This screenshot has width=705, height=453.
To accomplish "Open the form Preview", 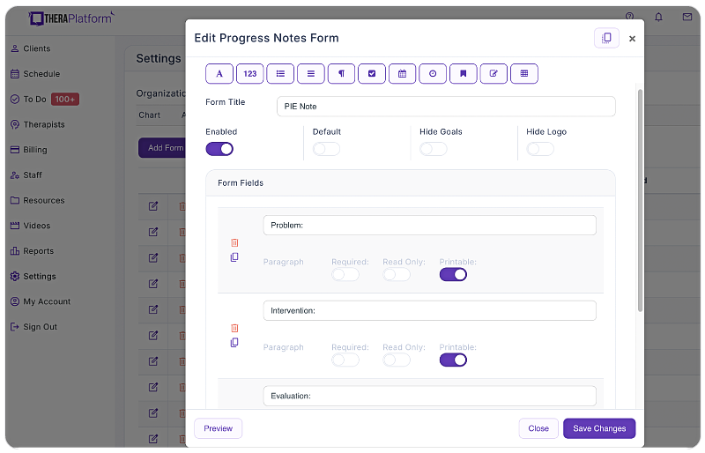I will click(x=218, y=428).
